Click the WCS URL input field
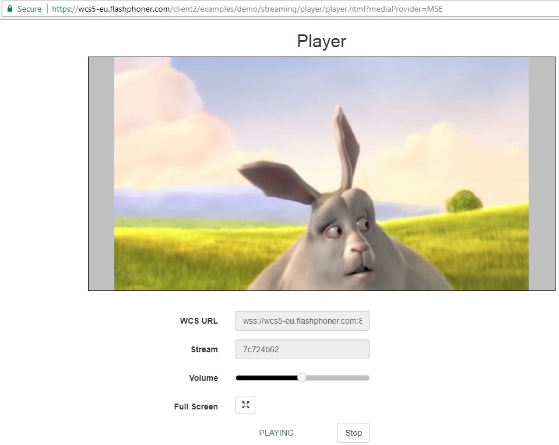The width and height of the screenshot is (559, 445). (303, 321)
